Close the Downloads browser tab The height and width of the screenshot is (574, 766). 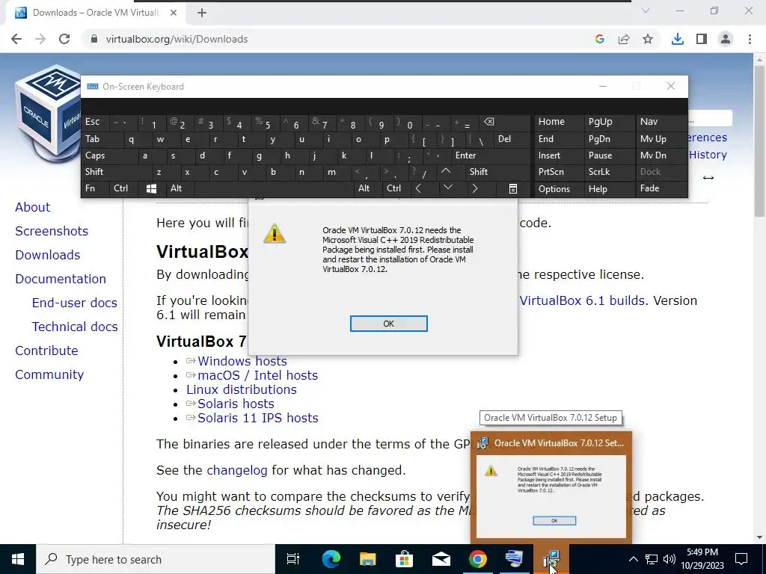click(174, 13)
